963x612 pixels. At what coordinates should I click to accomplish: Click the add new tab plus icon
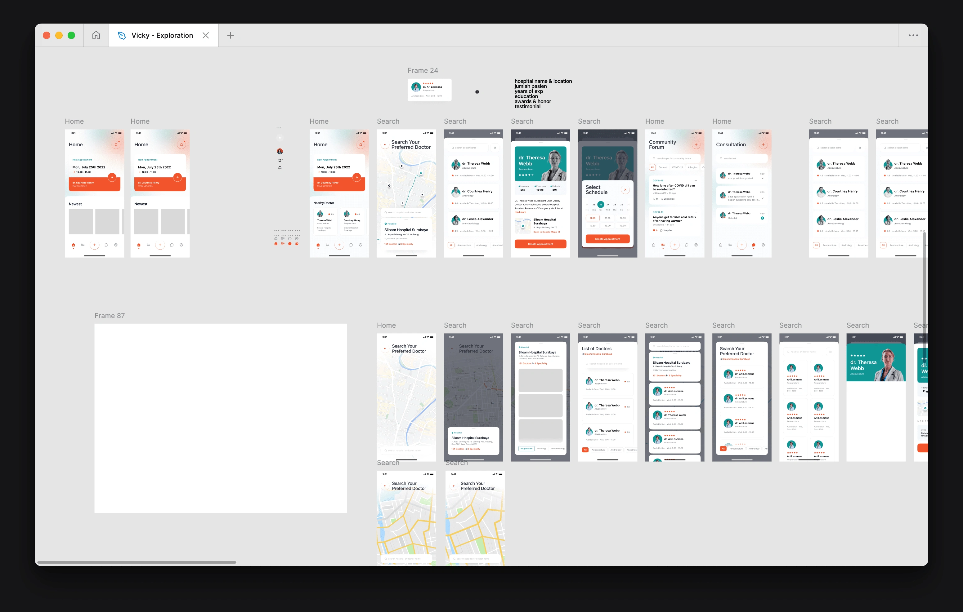coord(229,35)
